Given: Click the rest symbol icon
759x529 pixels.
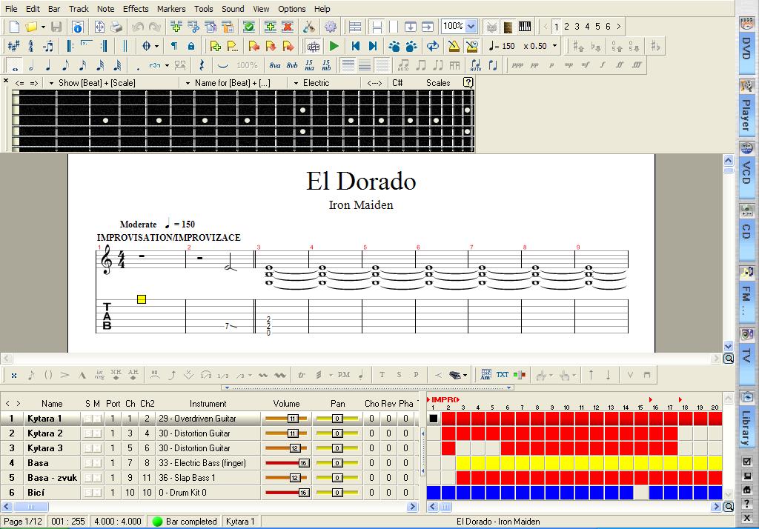Looking at the screenshot, I should (202, 65).
